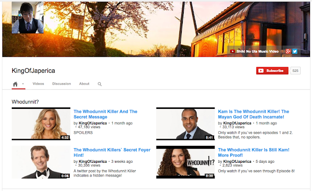
Task: Play the 6:04 video thumbnail
Action: pos(41,162)
